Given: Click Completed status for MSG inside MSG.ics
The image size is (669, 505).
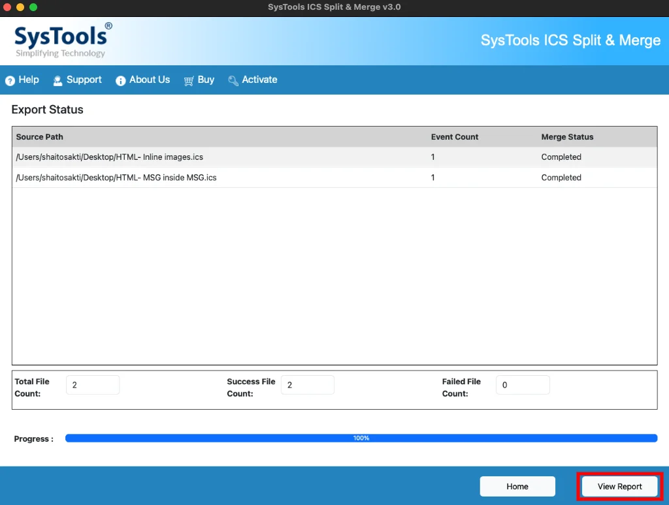Looking at the screenshot, I should pyautogui.click(x=561, y=177).
